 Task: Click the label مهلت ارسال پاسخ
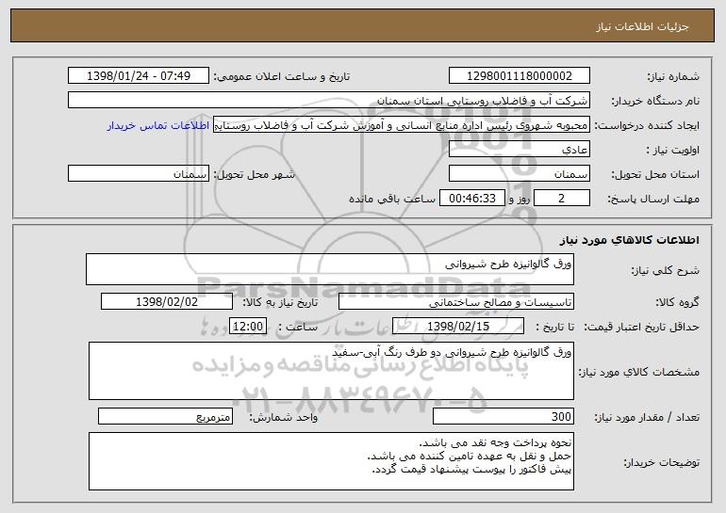point(653,200)
